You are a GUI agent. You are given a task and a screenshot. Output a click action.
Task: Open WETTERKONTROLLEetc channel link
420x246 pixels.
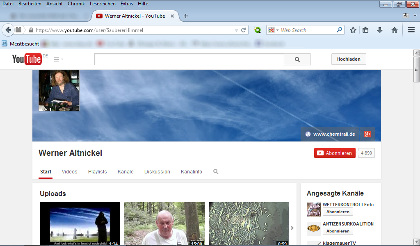click(x=348, y=205)
